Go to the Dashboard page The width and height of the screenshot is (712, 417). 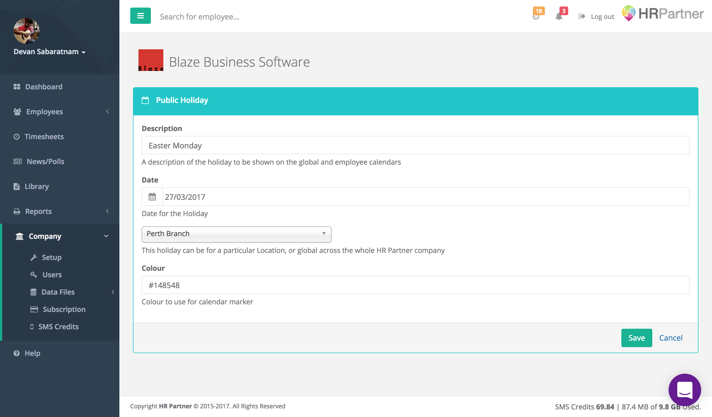43,87
